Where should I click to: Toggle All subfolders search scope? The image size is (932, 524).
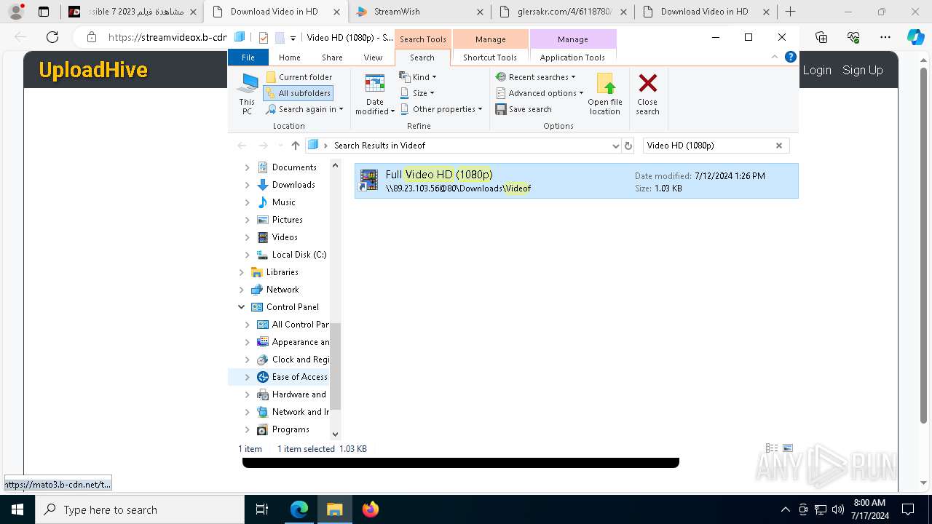[298, 93]
